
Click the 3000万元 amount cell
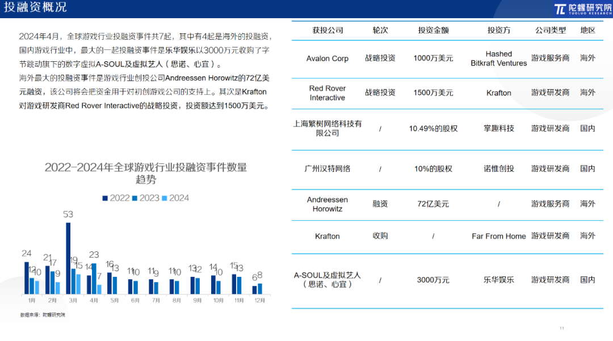coord(433,280)
